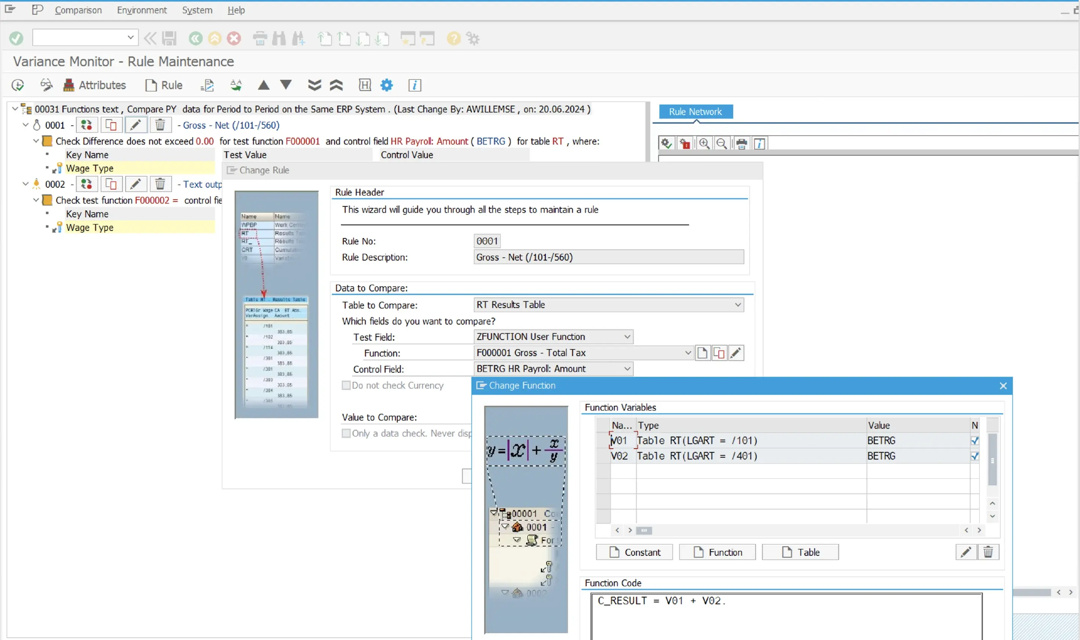Image resolution: width=1080 pixels, height=640 pixels.
Task: Enable Do not check Currency checkbox
Action: pos(346,385)
